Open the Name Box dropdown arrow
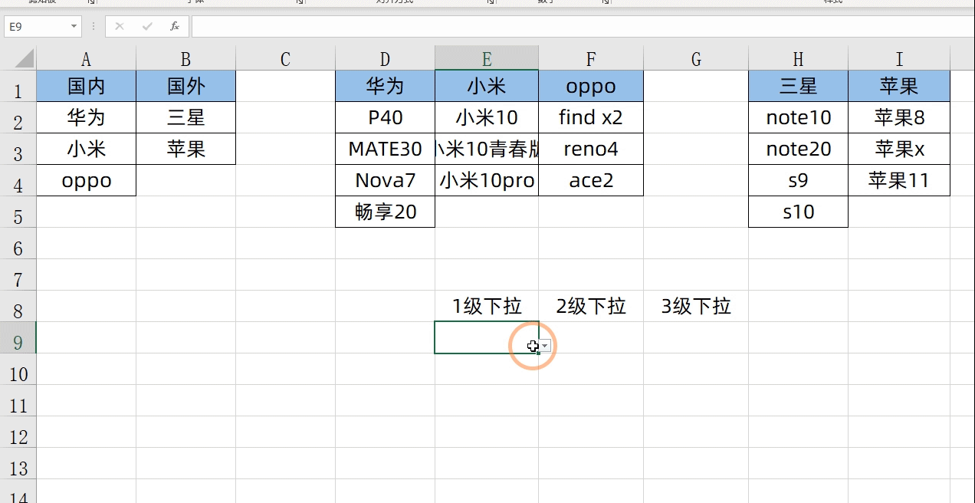975x503 pixels. [x=74, y=26]
